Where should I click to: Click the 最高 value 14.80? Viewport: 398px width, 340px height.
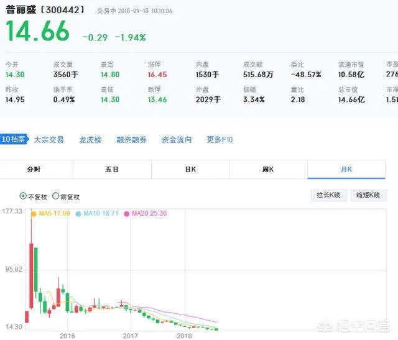pyautogui.click(x=110, y=75)
